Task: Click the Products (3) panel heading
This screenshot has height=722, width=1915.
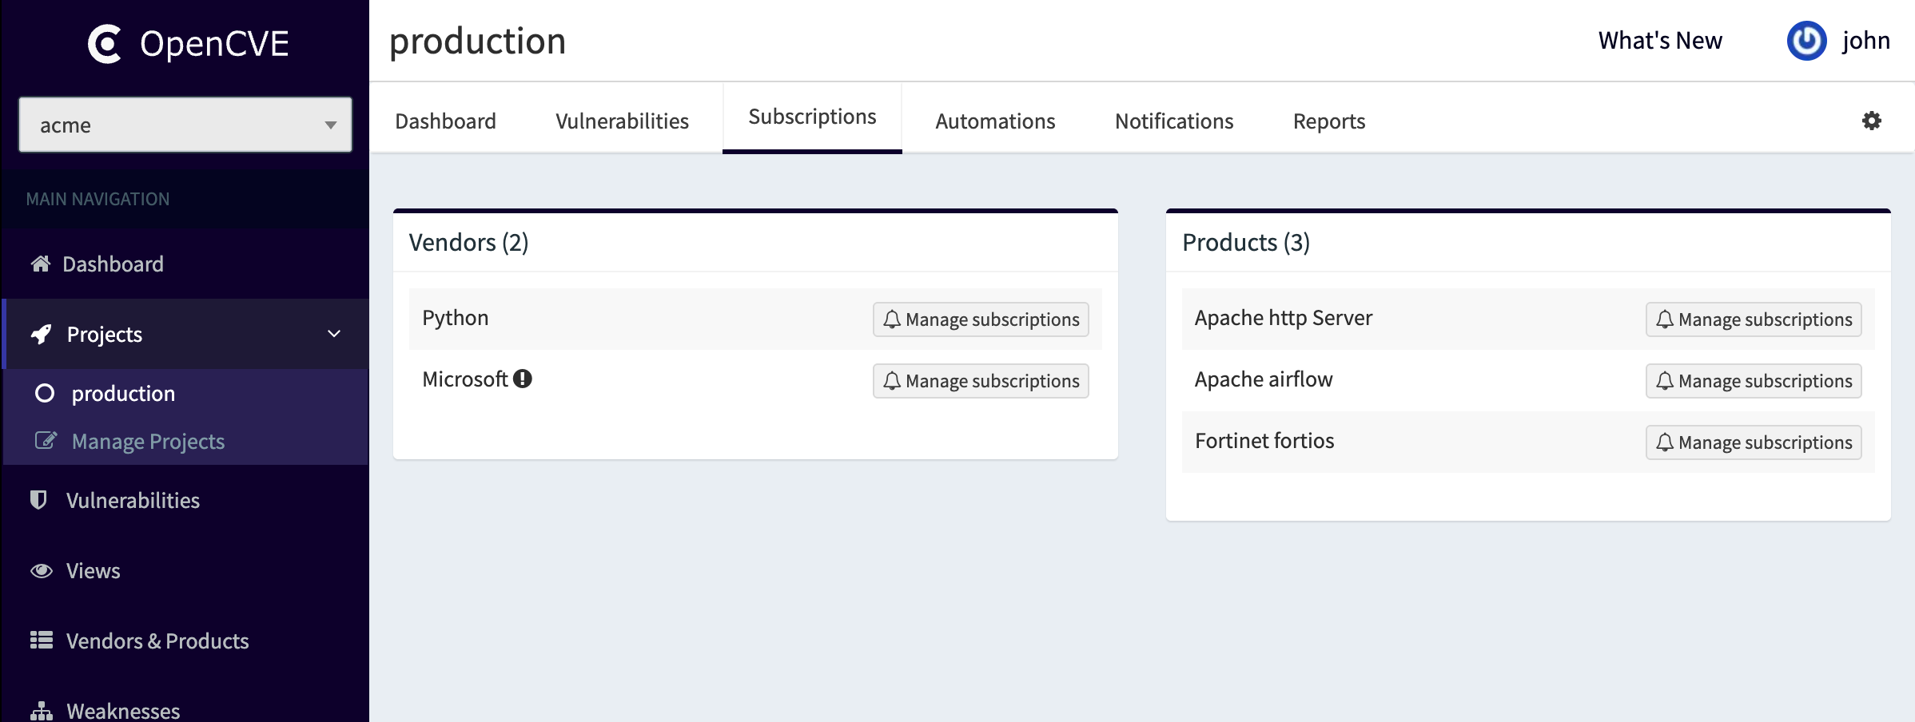Action: click(x=1246, y=242)
